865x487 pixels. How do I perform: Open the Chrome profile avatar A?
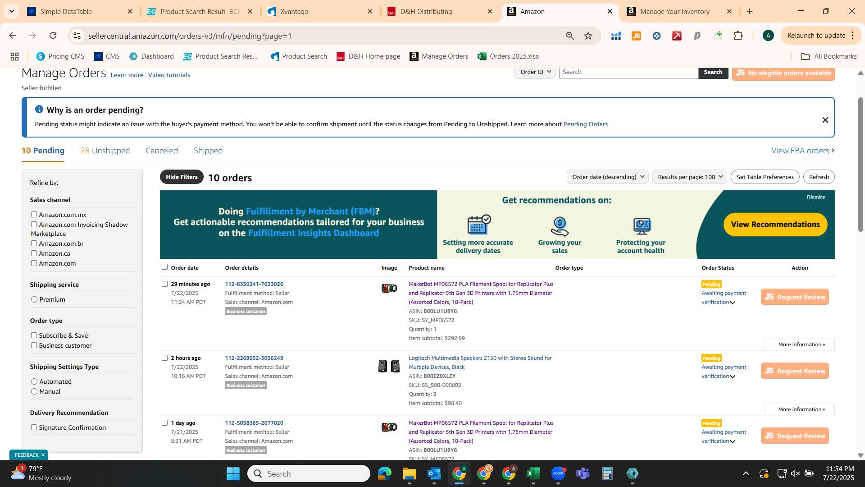coord(768,36)
